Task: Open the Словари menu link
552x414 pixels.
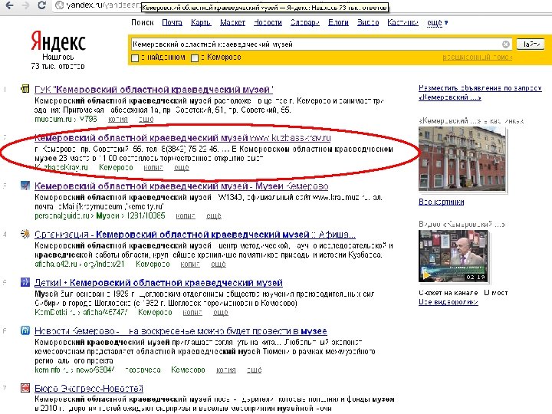Action: 305,22
